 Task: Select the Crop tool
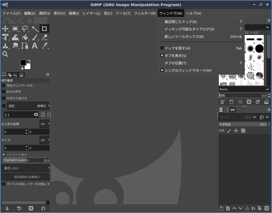44,29
